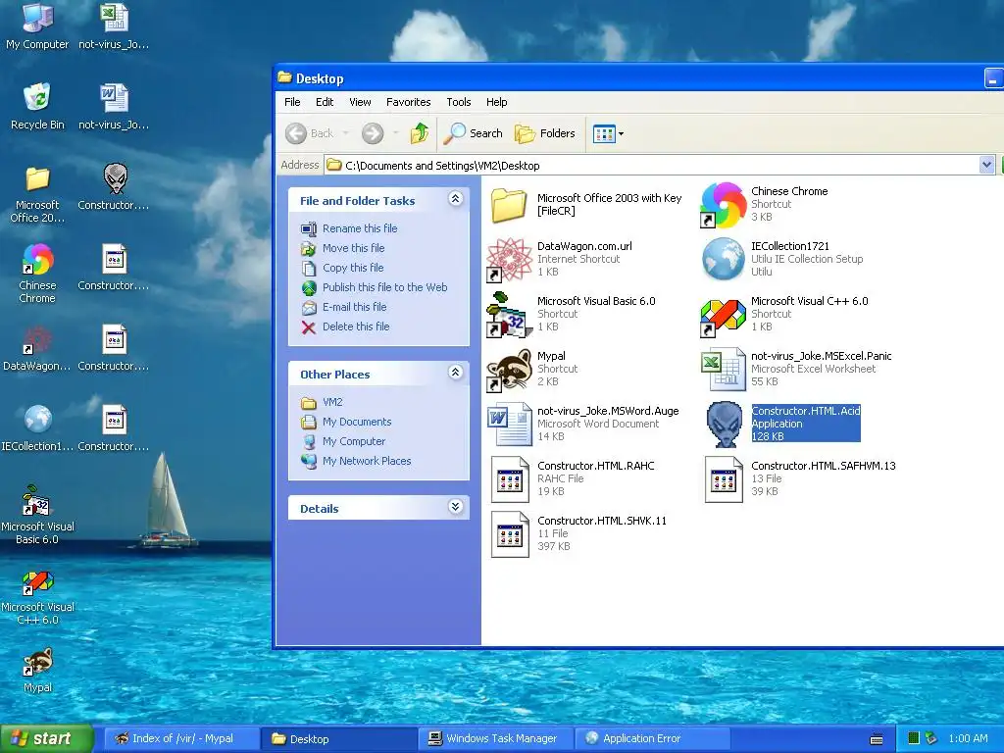Image resolution: width=1004 pixels, height=753 pixels.
Task: Open the Edit menu
Action: 325,102
